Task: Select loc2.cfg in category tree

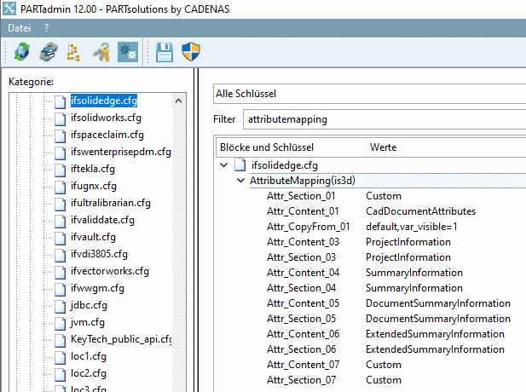Action: [x=88, y=373]
